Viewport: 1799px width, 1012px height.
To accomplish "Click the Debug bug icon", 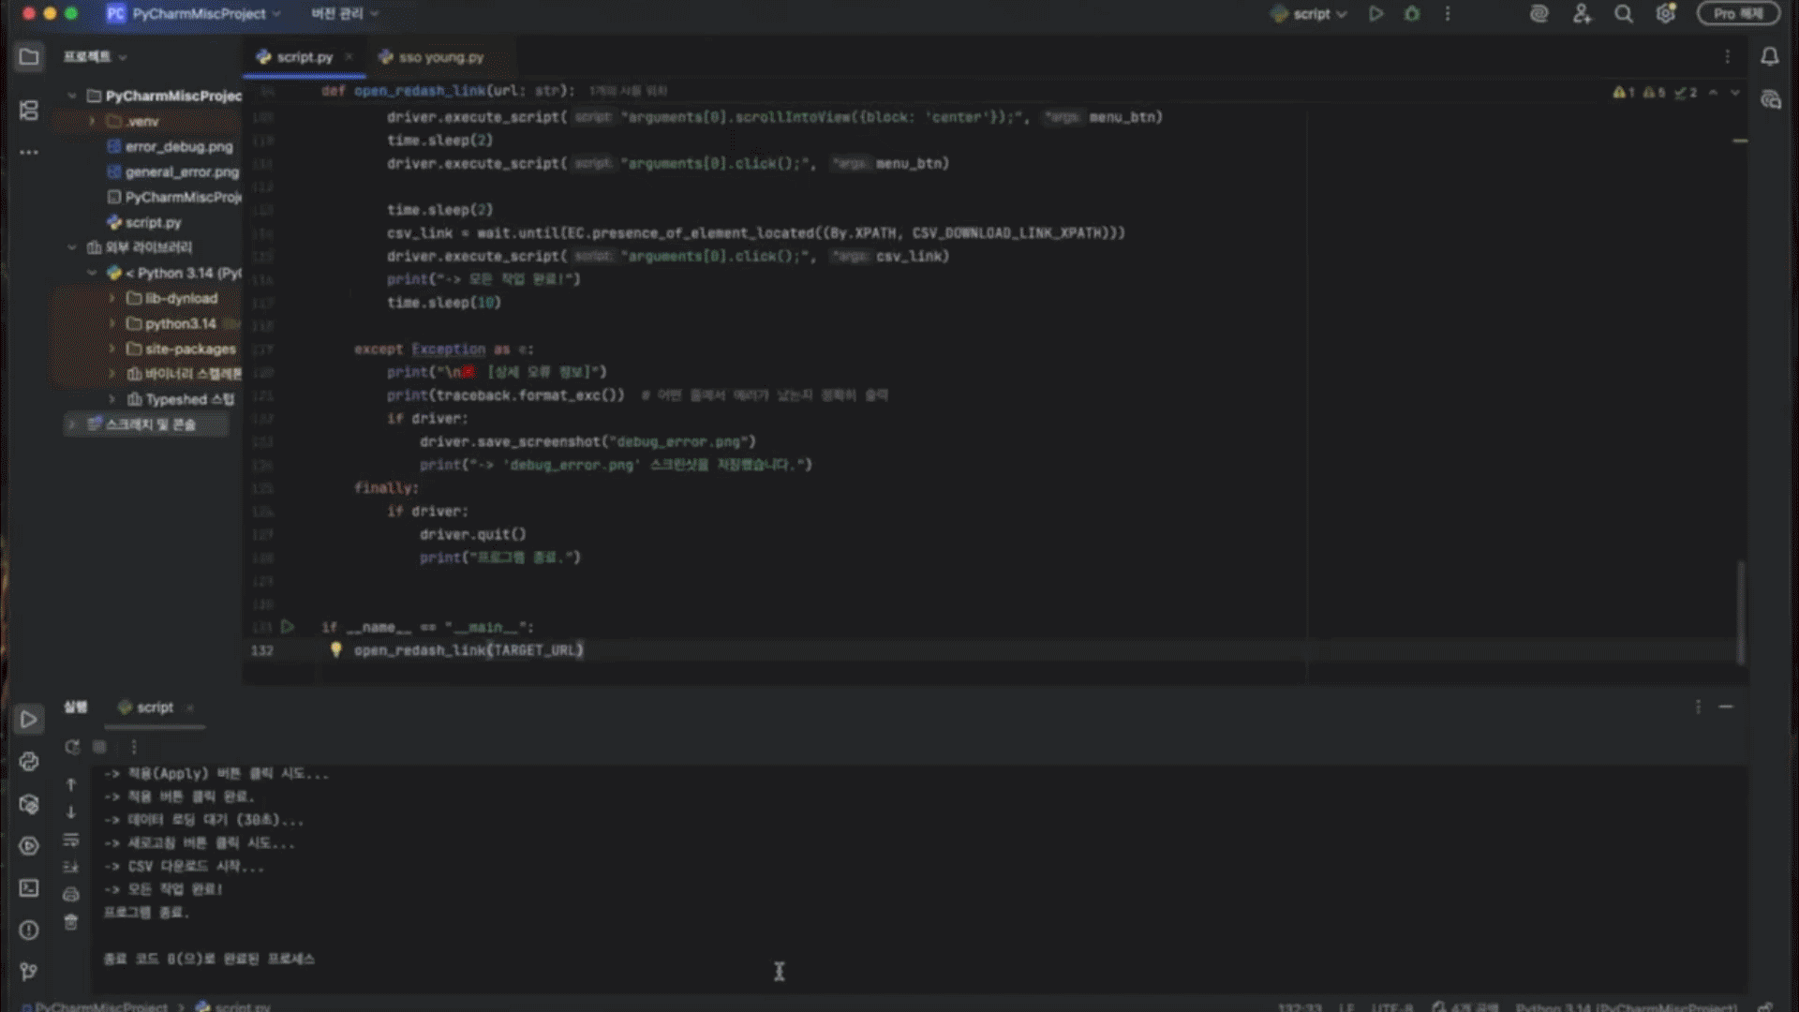I will pos(1412,14).
